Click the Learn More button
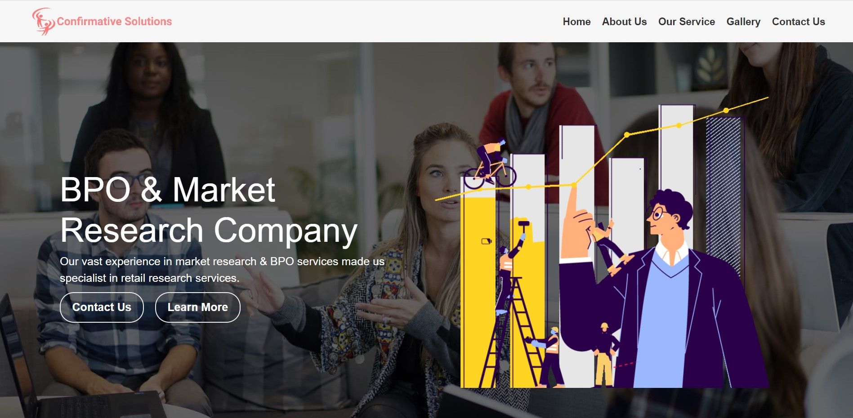 (x=197, y=307)
